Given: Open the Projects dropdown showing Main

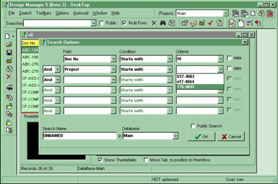Looking at the screenshot, I should click(x=225, y=13).
